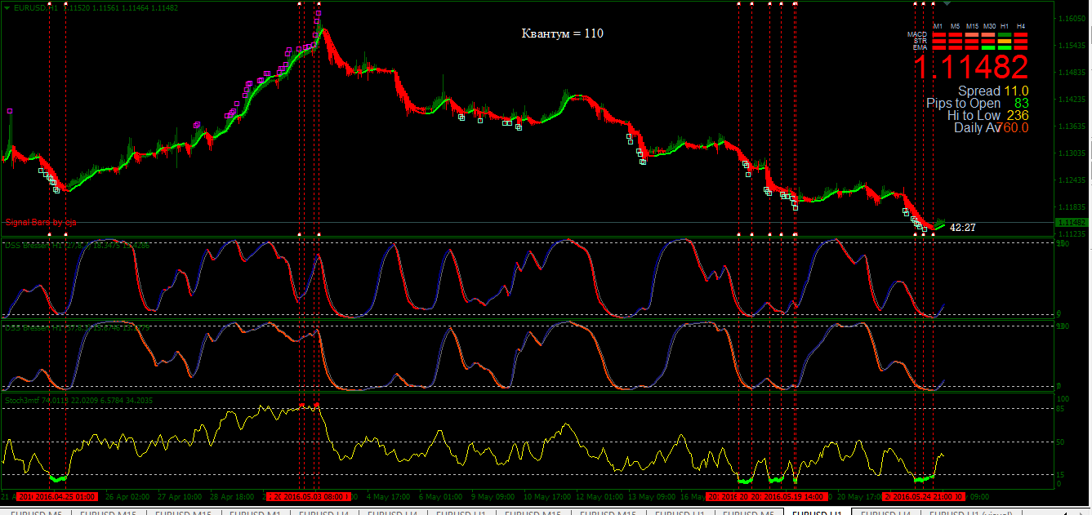Click the 1.12435 price scale label
This screenshot has height=515, width=1092.
coord(1072,180)
